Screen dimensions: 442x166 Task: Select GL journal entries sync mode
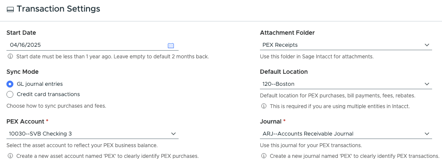click(10, 84)
